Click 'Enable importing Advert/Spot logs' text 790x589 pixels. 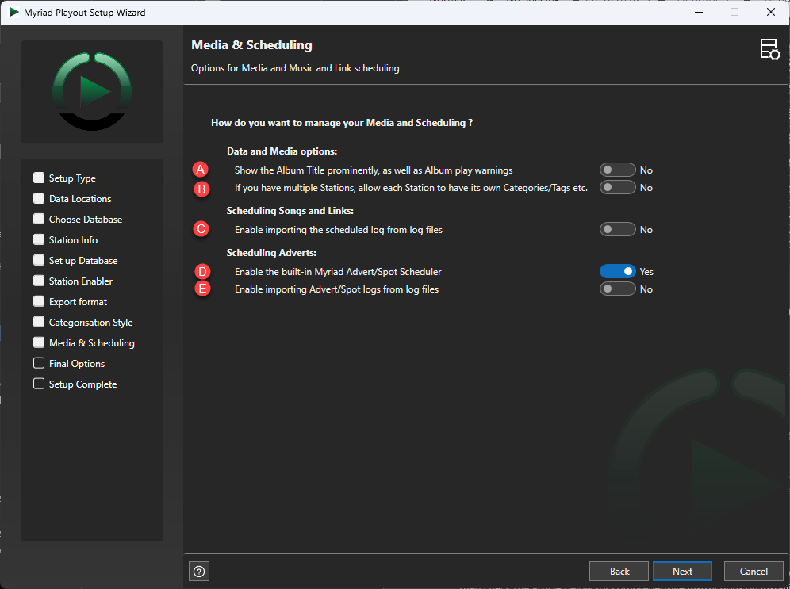point(336,289)
